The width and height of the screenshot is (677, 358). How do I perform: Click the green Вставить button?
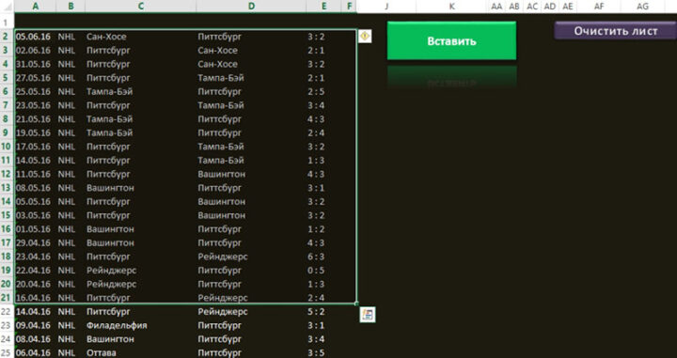[x=451, y=41]
